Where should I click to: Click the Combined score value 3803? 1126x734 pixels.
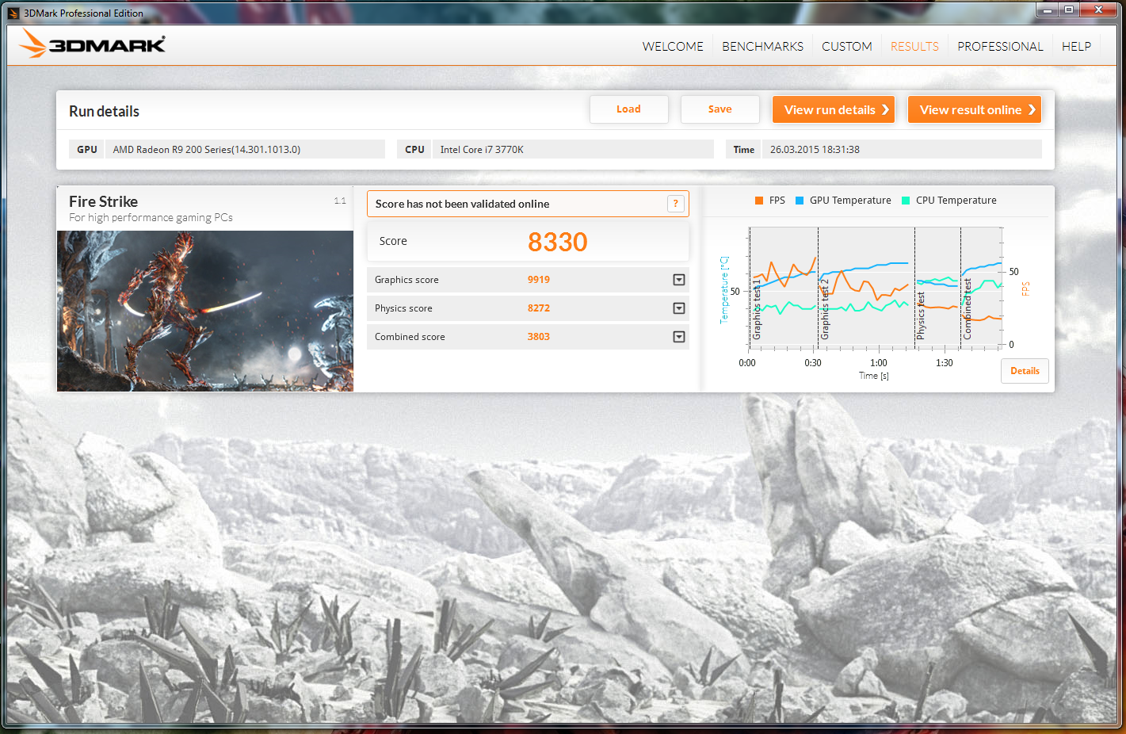click(539, 337)
